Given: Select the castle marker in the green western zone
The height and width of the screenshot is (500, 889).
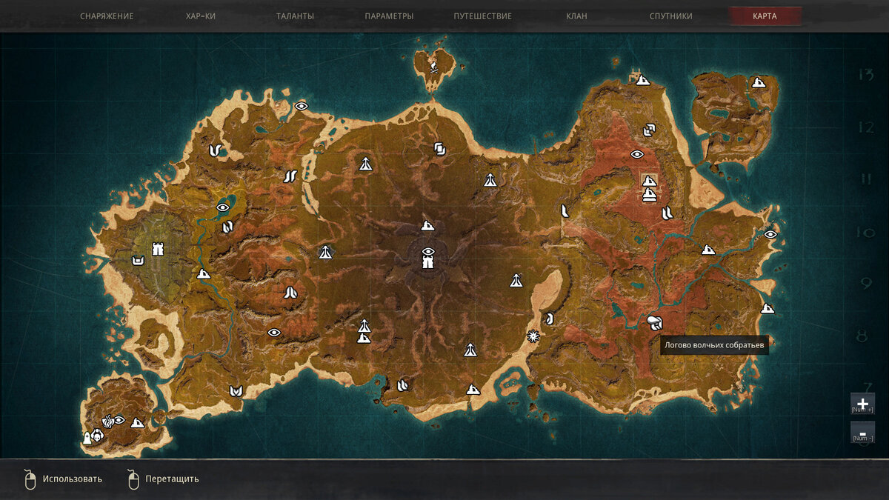Looking at the screenshot, I should click(157, 249).
